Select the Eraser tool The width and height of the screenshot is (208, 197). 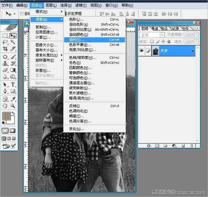[5, 70]
